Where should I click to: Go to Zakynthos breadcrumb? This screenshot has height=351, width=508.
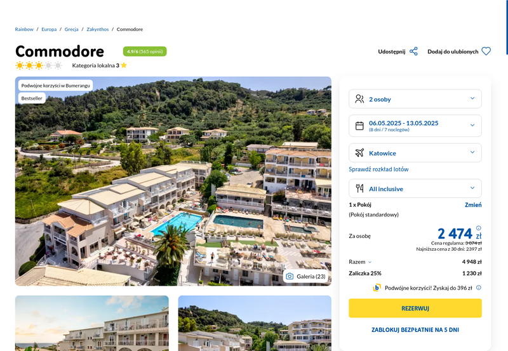pos(98,29)
